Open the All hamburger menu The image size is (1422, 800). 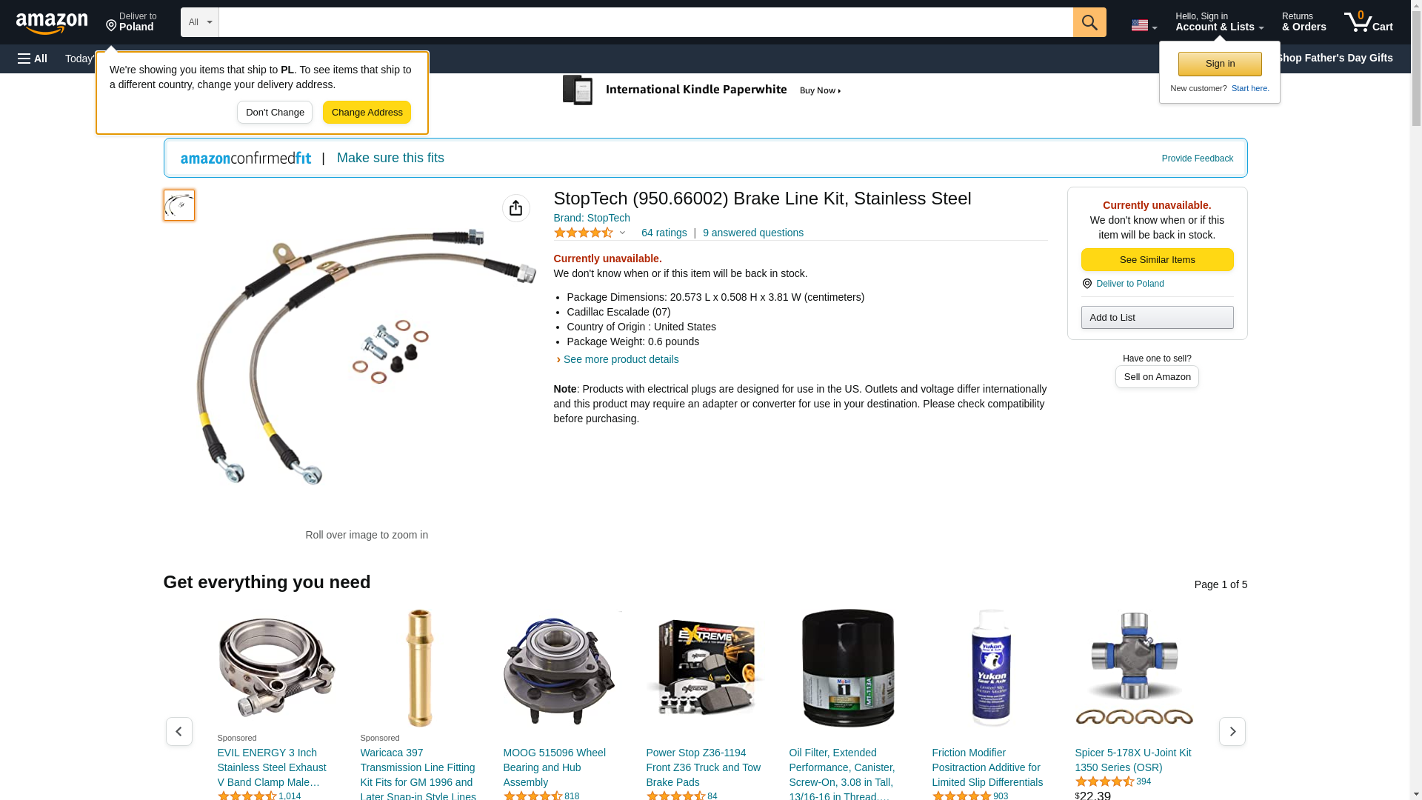coord(33,59)
